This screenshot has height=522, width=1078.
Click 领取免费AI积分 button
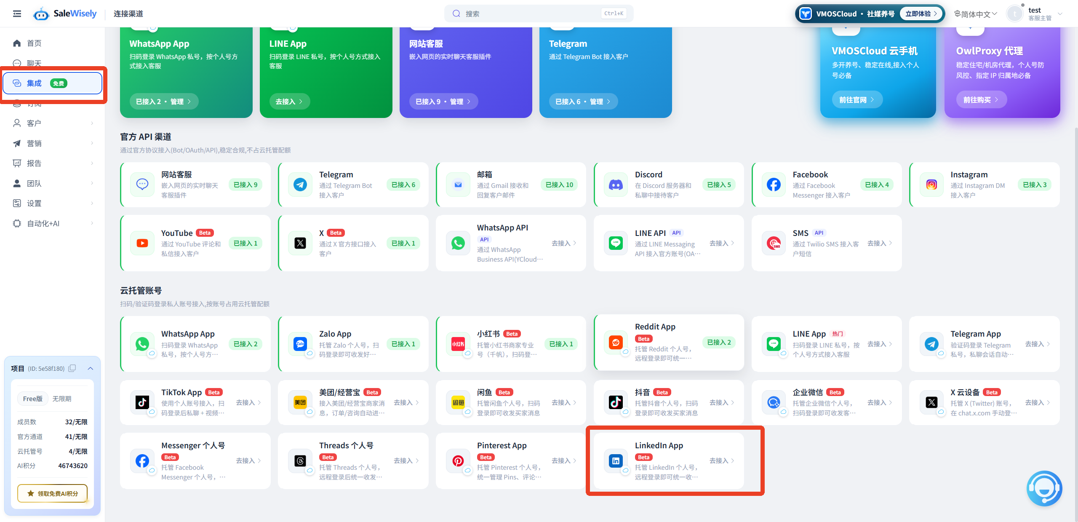click(x=53, y=493)
